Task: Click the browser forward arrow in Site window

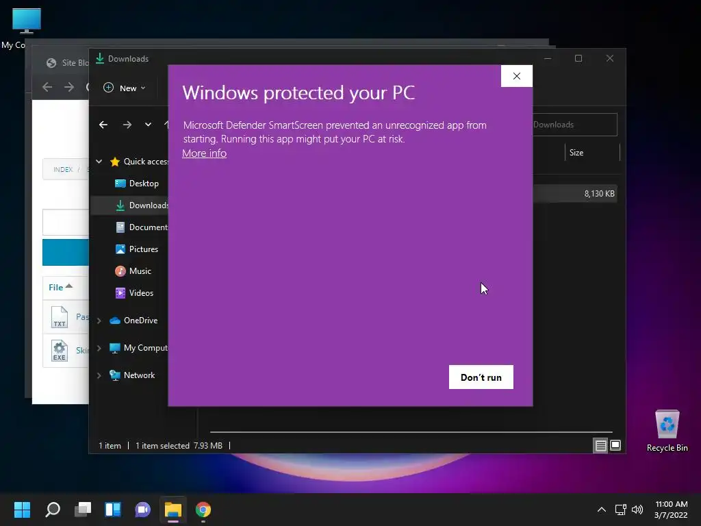Action: coord(69,87)
